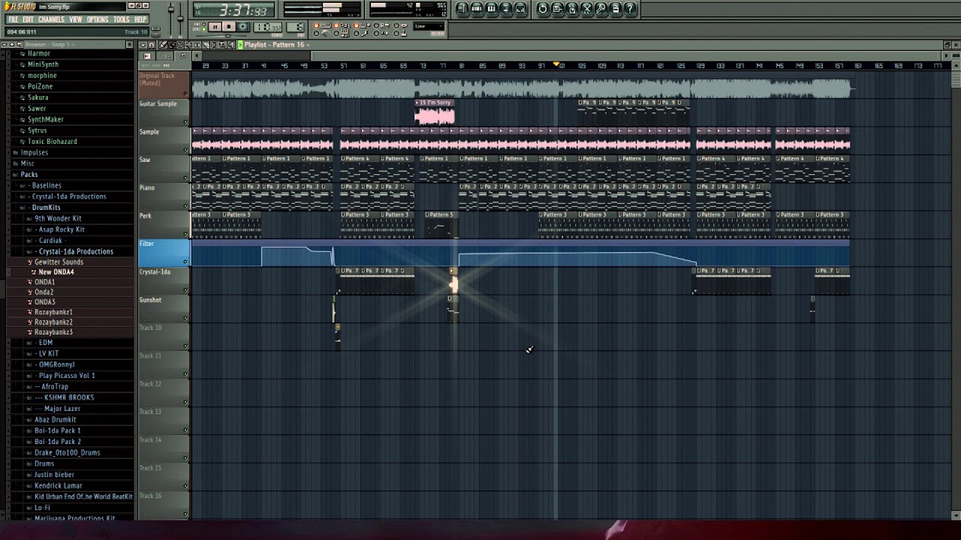The width and height of the screenshot is (961, 540).
Task: Open the Piano Roll view icon
Action: [x=491, y=9]
